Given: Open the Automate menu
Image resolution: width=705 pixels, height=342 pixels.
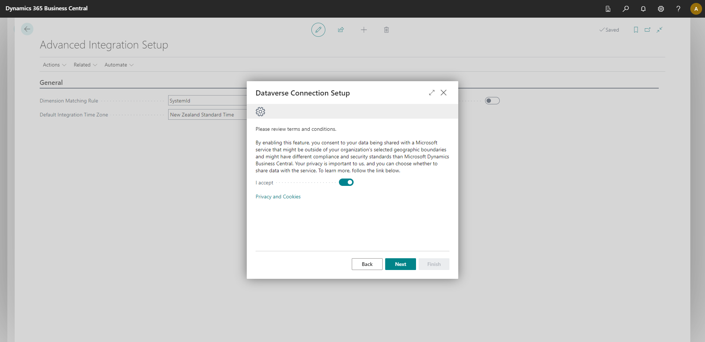Looking at the screenshot, I should click(x=119, y=65).
